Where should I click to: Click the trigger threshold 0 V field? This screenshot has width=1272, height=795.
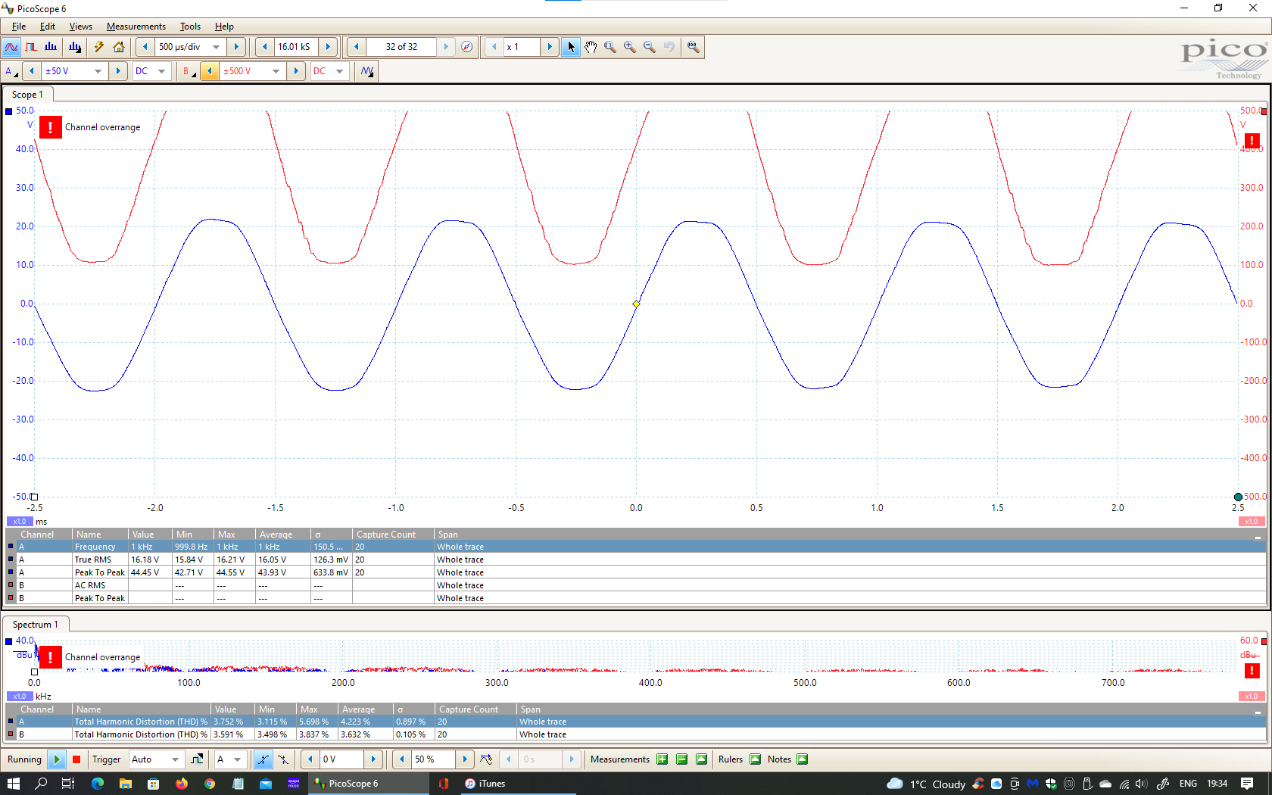pyautogui.click(x=341, y=759)
